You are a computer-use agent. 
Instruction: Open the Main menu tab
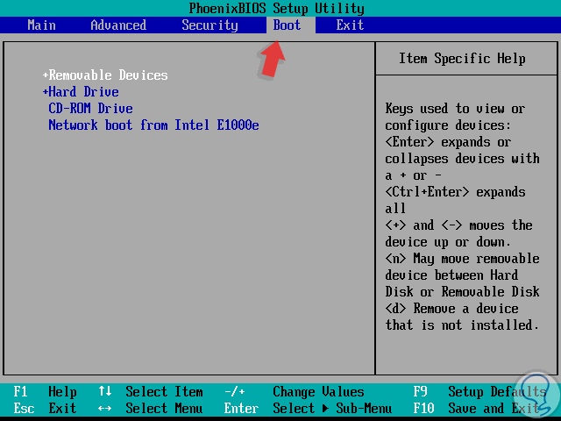click(41, 25)
